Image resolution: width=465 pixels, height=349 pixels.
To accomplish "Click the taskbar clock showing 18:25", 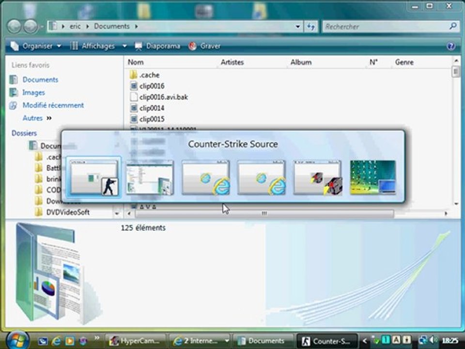I will 449,341.
